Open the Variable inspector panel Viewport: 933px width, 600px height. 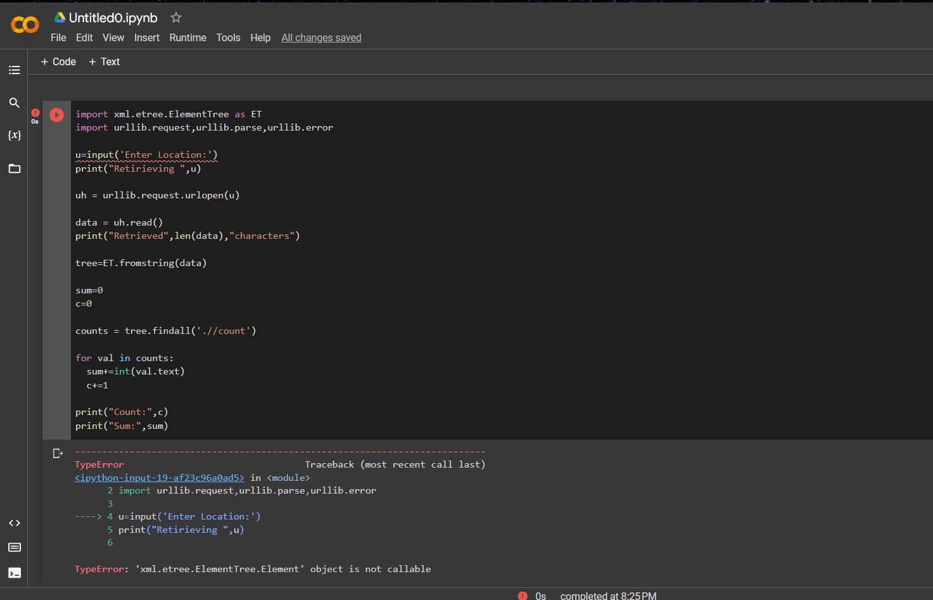[14, 135]
